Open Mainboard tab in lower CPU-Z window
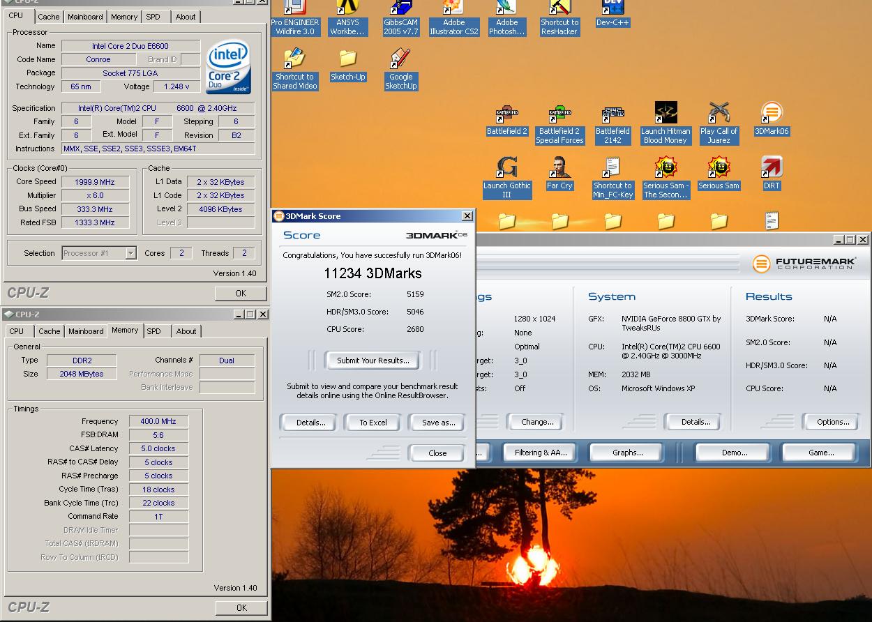The height and width of the screenshot is (622, 872). [86, 331]
